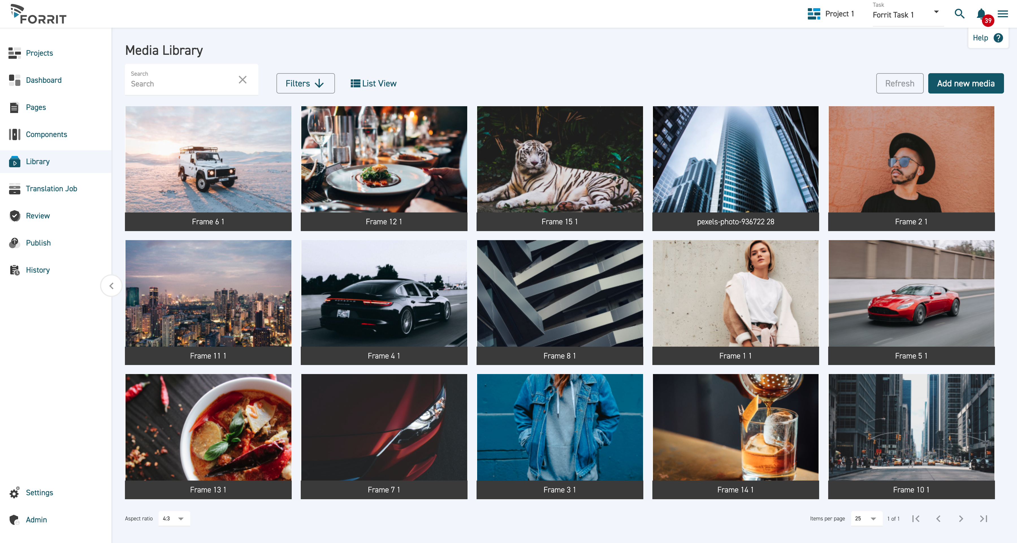The width and height of the screenshot is (1017, 543).
Task: Click the Library sidebar icon
Action: click(x=15, y=161)
